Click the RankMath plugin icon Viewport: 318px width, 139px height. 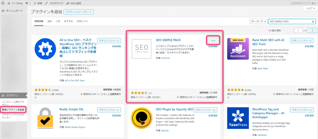(x=238, y=49)
